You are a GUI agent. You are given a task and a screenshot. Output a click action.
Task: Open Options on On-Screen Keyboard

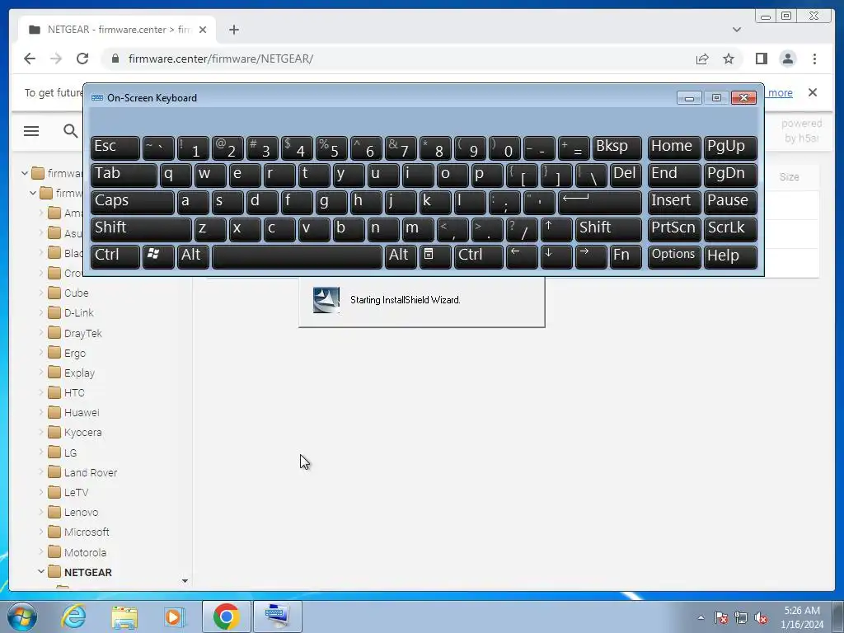click(674, 256)
